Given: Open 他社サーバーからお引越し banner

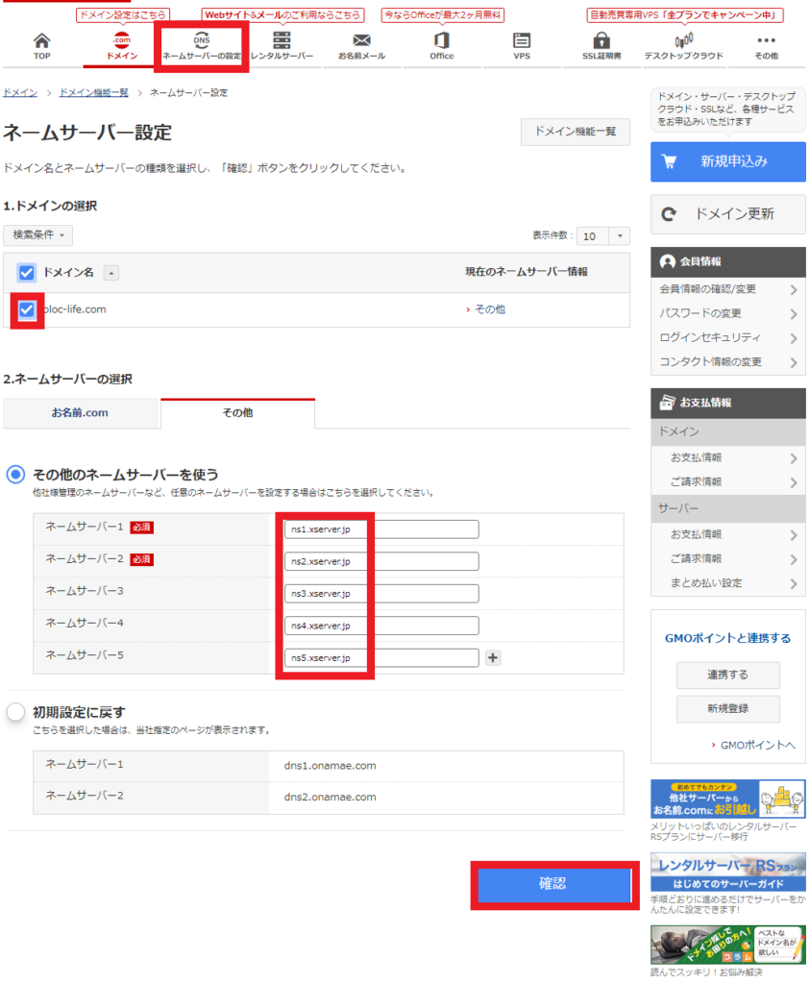Looking at the screenshot, I should click(727, 799).
